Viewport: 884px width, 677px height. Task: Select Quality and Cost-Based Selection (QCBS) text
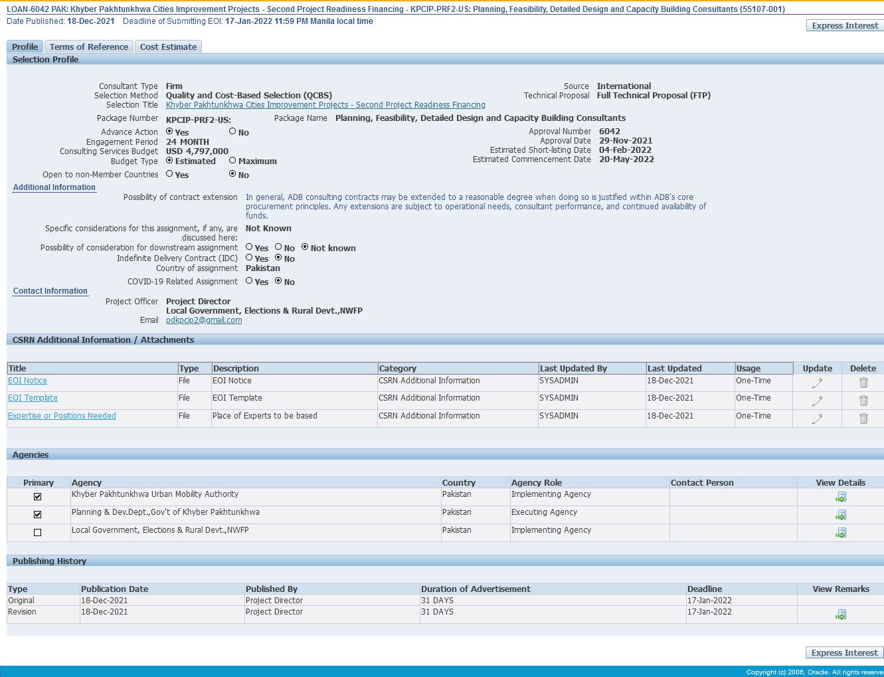click(x=249, y=96)
